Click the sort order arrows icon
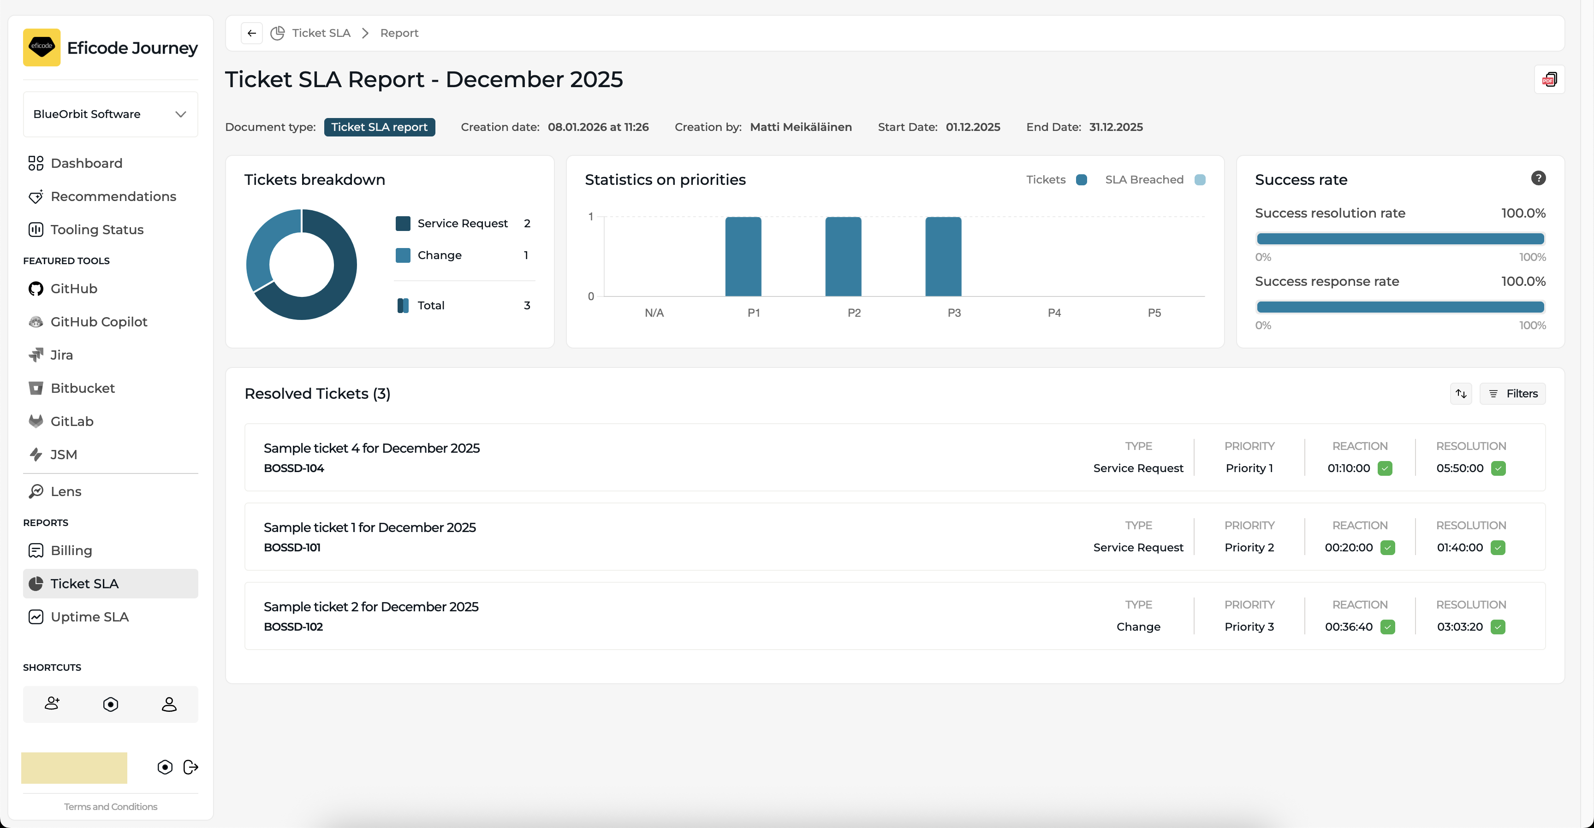This screenshot has width=1594, height=828. pyautogui.click(x=1461, y=393)
